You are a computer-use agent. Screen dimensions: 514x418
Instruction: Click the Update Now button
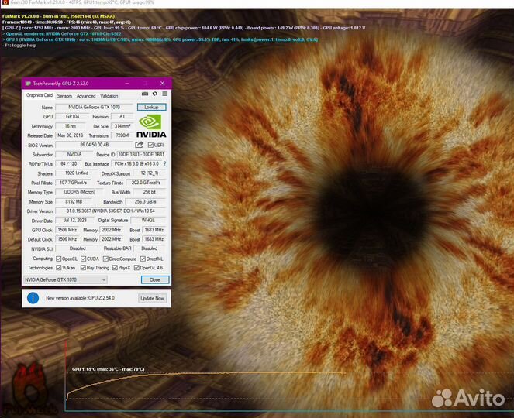(x=152, y=298)
